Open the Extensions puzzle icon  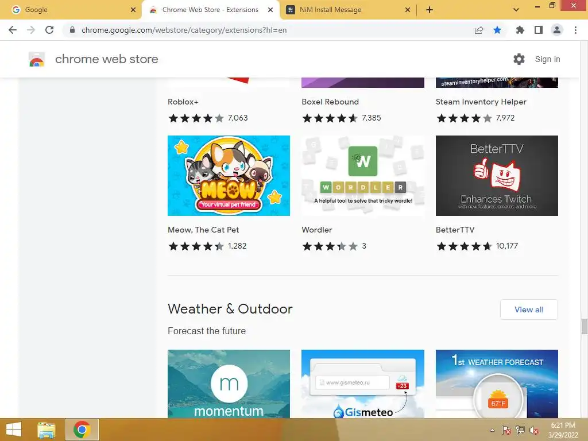click(x=520, y=30)
